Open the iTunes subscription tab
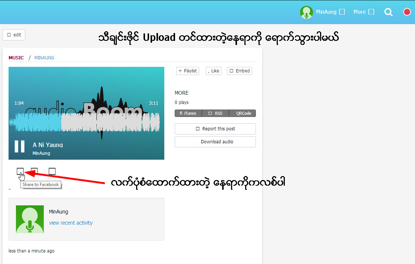Image resolution: width=415 pixels, height=264 pixels. click(x=188, y=113)
